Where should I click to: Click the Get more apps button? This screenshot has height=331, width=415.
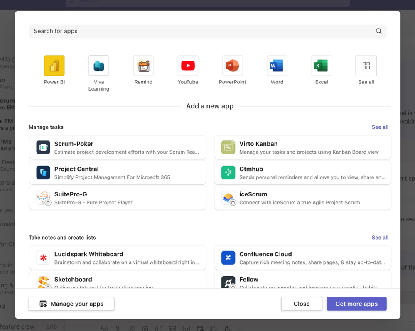[356, 304]
